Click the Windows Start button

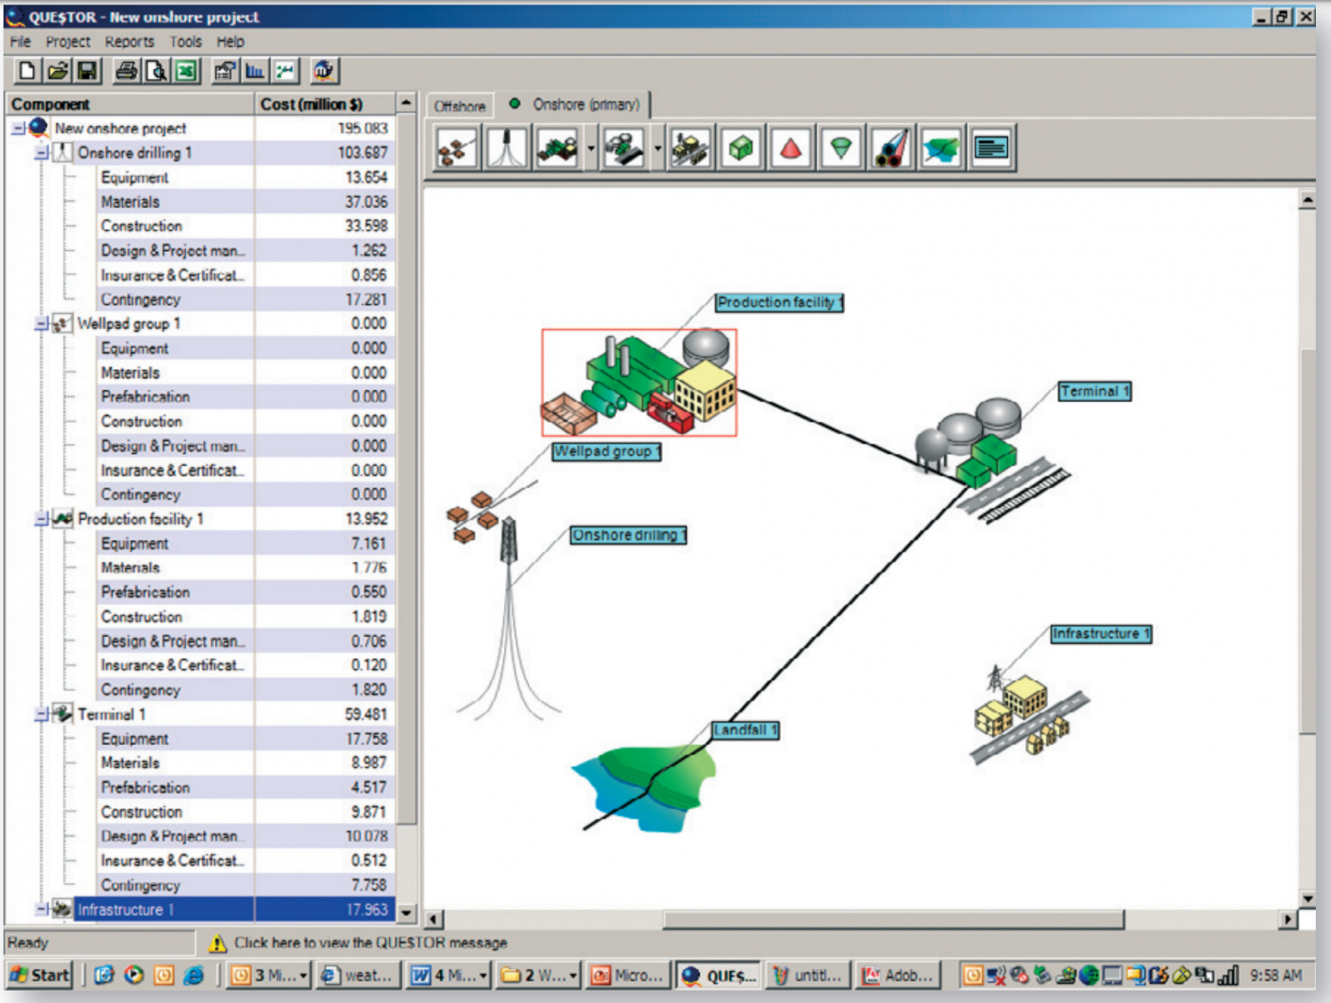click(39, 976)
